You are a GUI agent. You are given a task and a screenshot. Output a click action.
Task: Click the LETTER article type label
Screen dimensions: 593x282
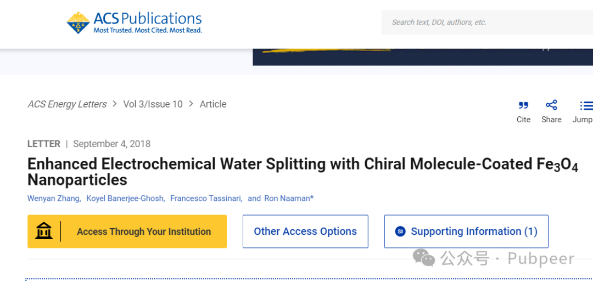[x=44, y=144]
